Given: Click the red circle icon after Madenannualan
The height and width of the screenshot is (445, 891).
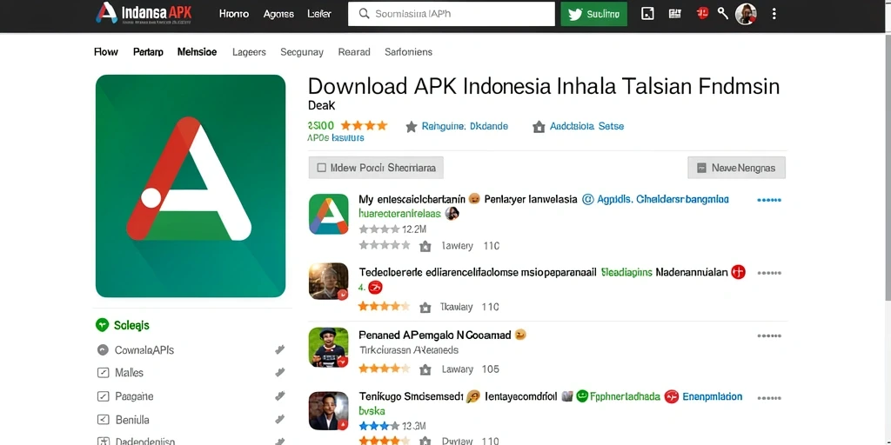Looking at the screenshot, I should (738, 272).
